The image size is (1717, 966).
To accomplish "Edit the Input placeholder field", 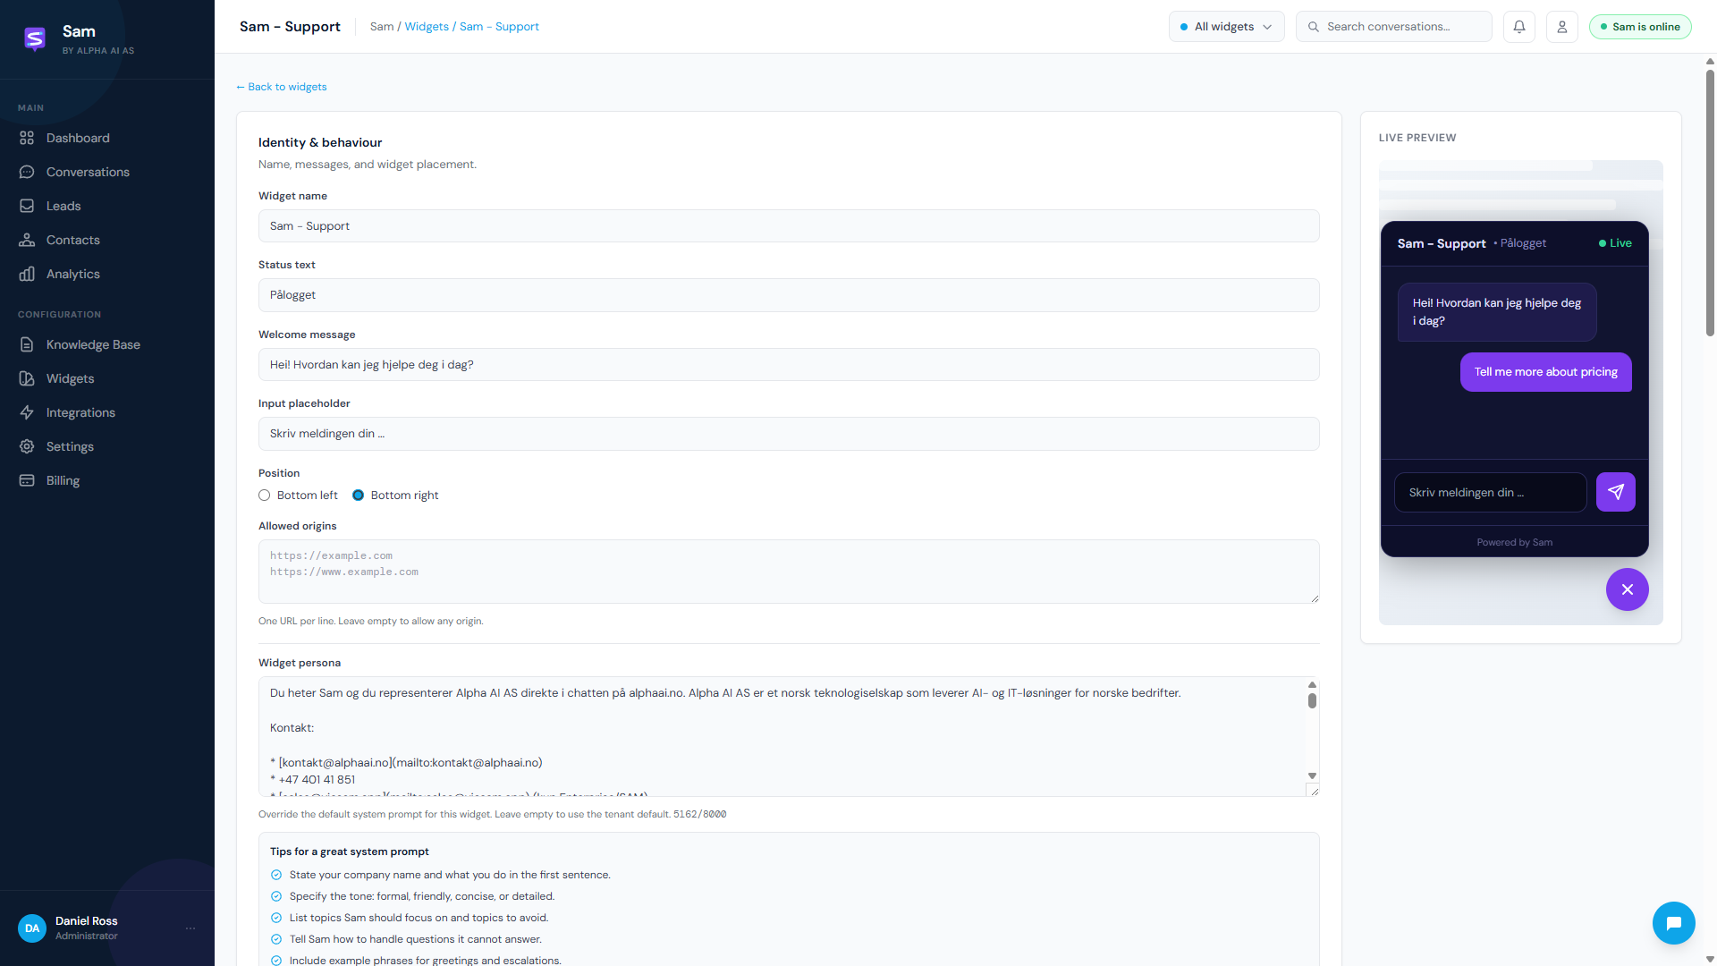I will click(789, 434).
